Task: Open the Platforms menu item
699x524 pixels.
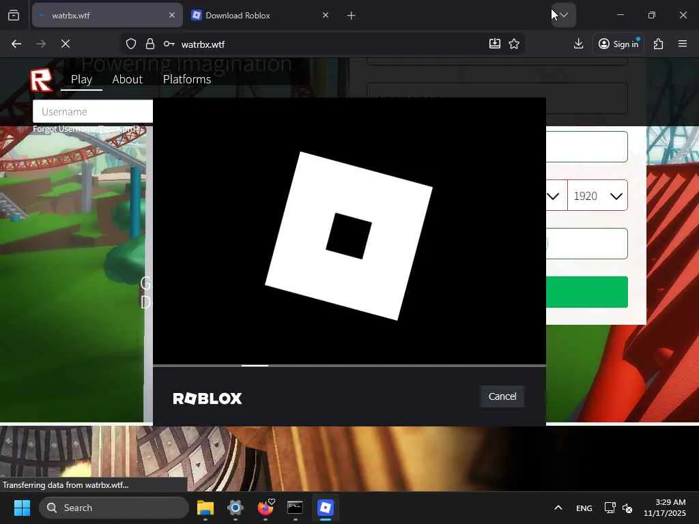Action: coord(187,79)
